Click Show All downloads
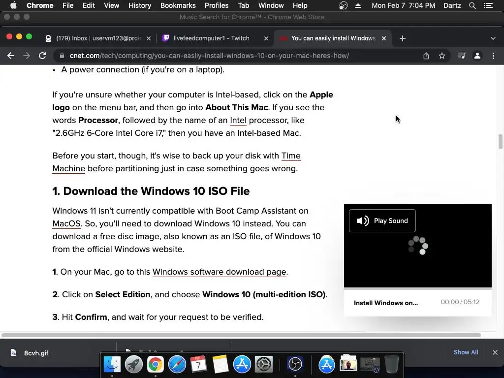Viewport: 504px width, 378px height. tap(466, 352)
